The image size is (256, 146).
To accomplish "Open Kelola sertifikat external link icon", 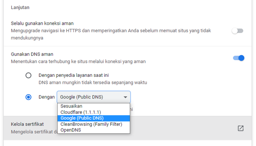I will pyautogui.click(x=241, y=128).
